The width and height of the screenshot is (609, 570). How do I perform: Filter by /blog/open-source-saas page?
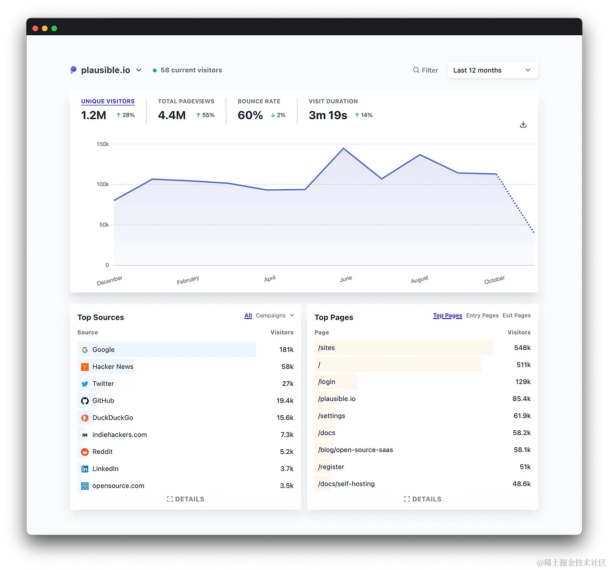click(355, 449)
